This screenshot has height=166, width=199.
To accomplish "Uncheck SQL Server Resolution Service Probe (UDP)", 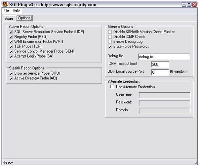I will click(11, 32).
